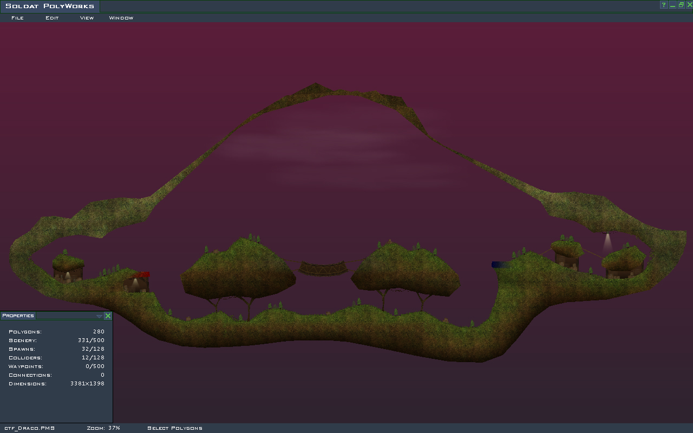Click the Select Polygons status text

click(175, 428)
